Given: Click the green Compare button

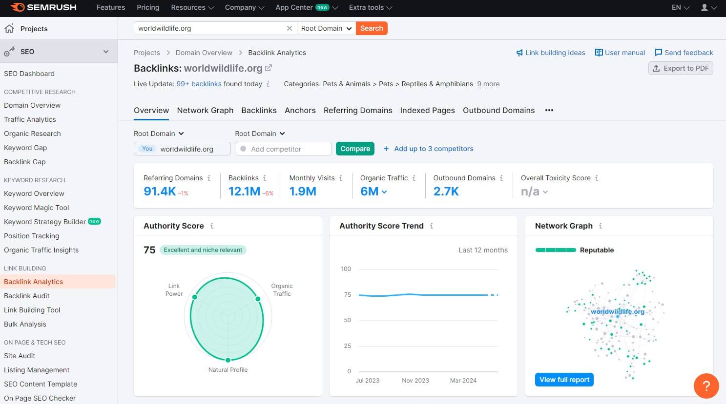Looking at the screenshot, I should coord(355,149).
